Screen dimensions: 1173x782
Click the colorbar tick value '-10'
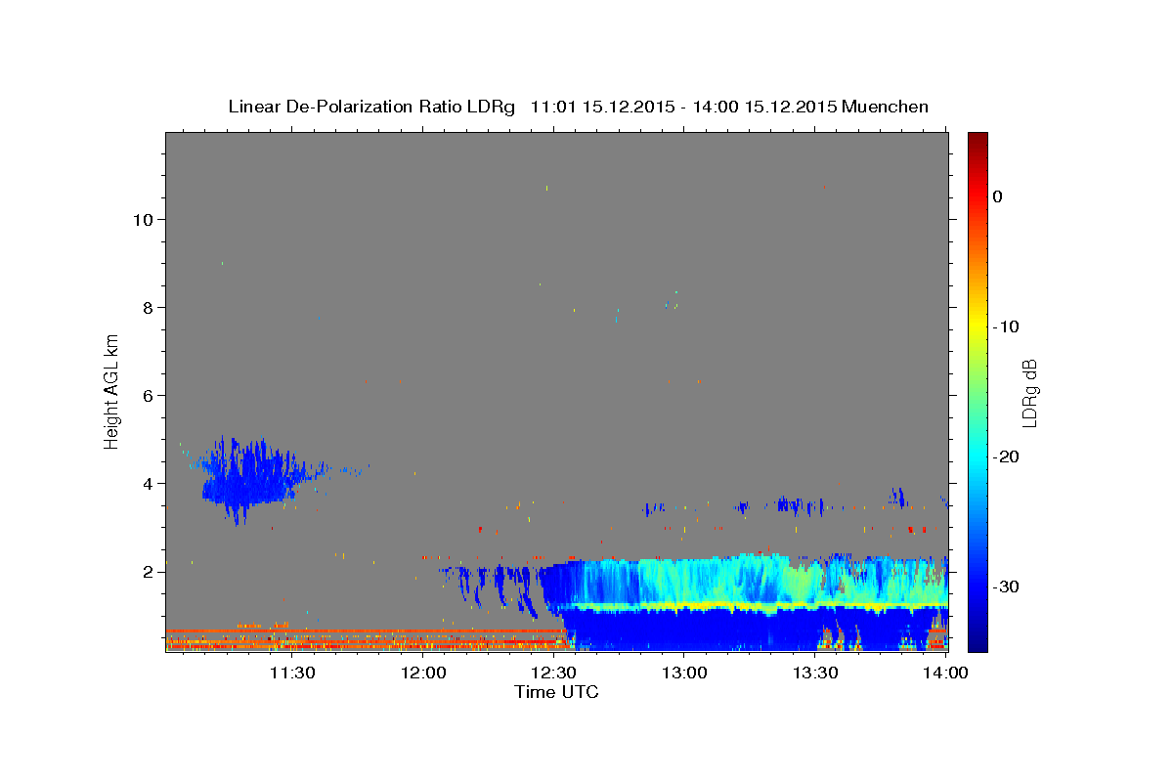click(1006, 326)
